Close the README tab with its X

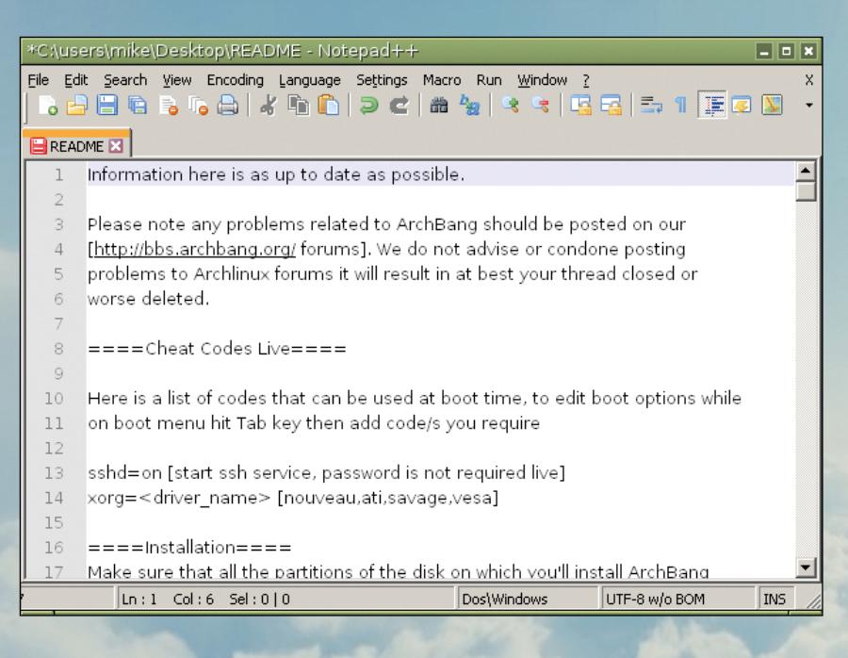[116, 146]
